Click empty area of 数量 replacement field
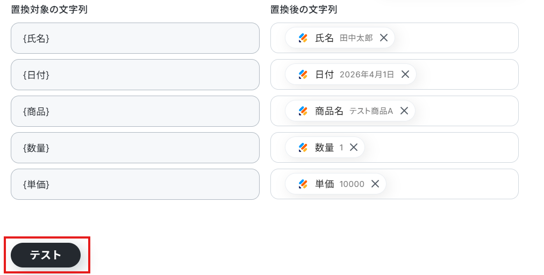544x275 pixels. tap(441, 148)
